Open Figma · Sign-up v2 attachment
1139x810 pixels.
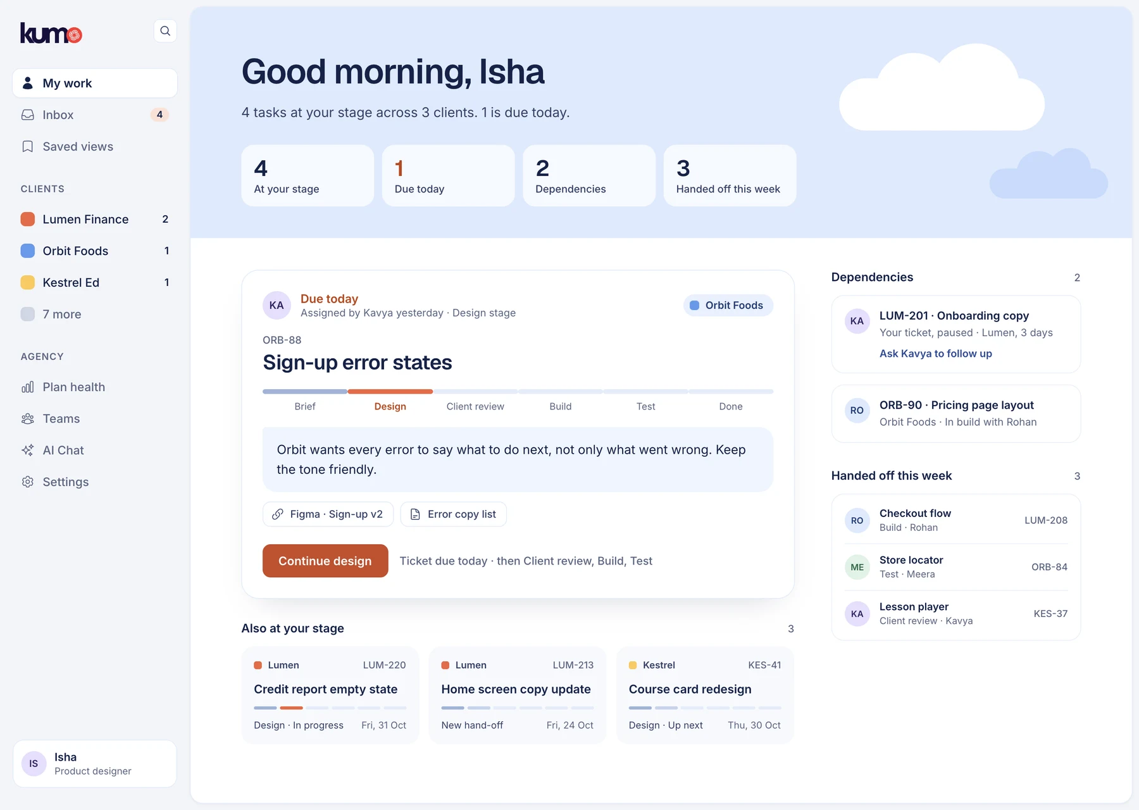pos(328,514)
